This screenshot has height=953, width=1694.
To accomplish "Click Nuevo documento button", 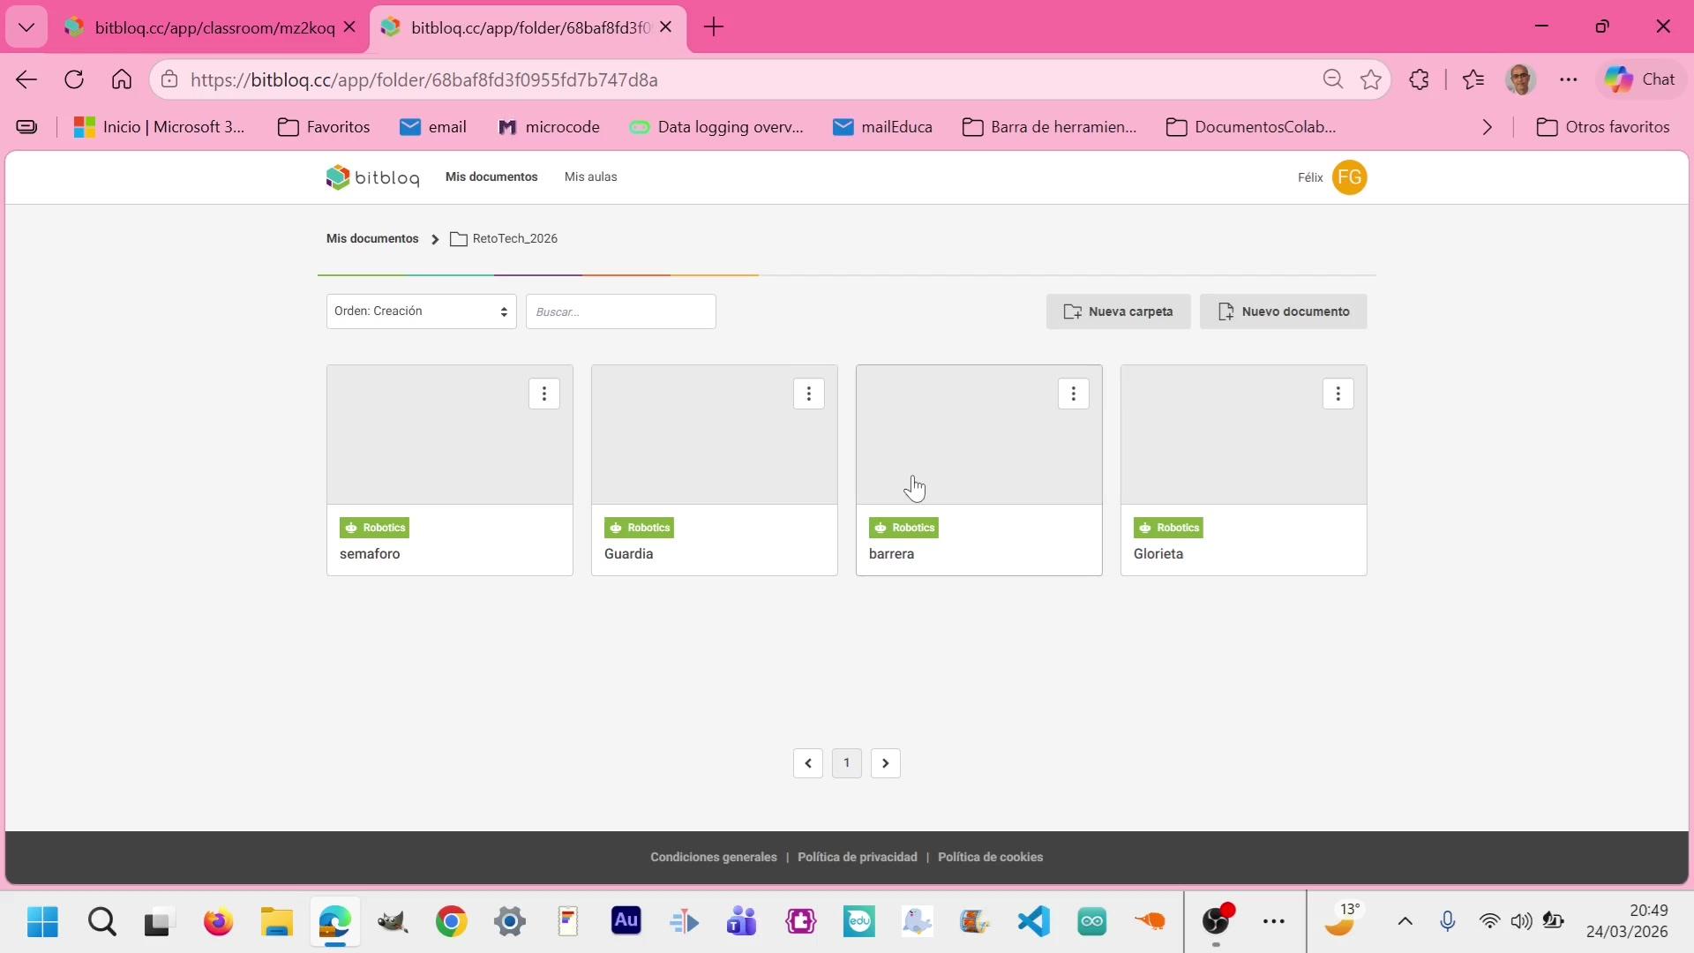I will click(1283, 311).
